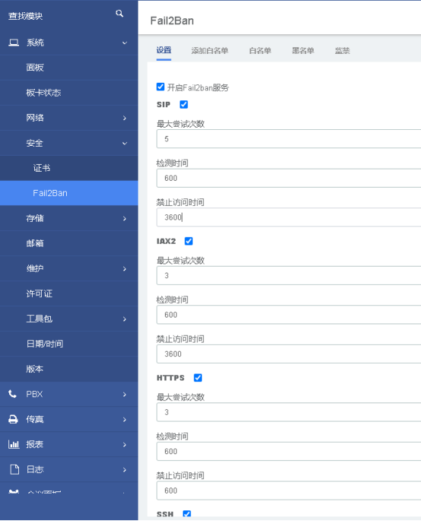The width and height of the screenshot is (421, 521).
Task: Click the search magnifier icon
Action: 119,14
